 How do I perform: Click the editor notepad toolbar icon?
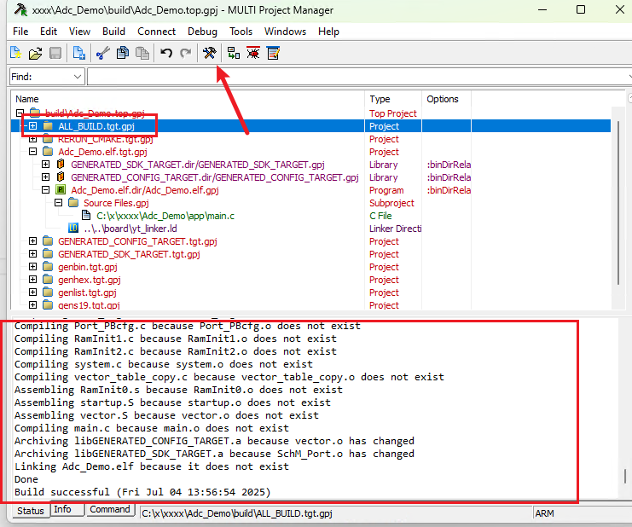coord(273,53)
